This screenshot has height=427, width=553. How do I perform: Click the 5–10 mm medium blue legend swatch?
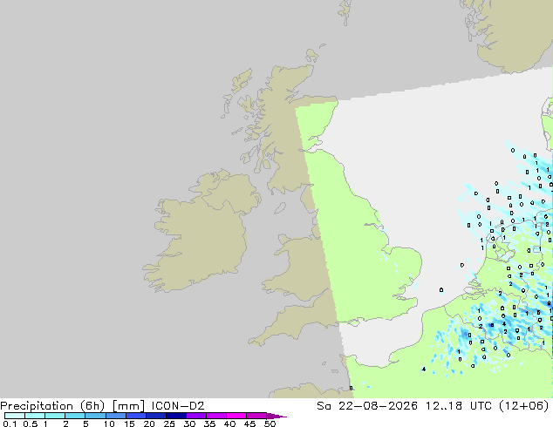tap(96, 416)
